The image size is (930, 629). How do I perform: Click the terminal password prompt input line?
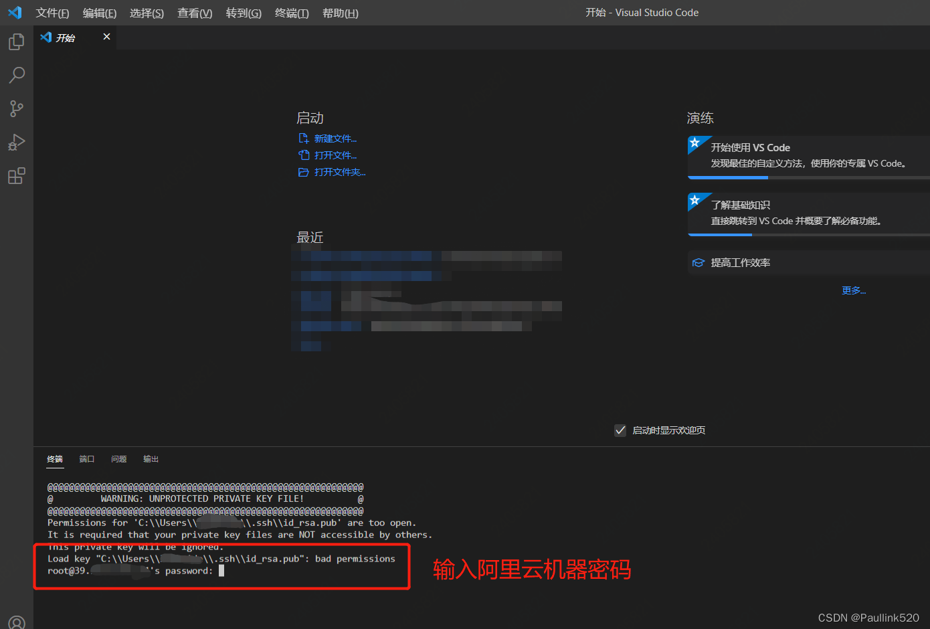[136, 571]
